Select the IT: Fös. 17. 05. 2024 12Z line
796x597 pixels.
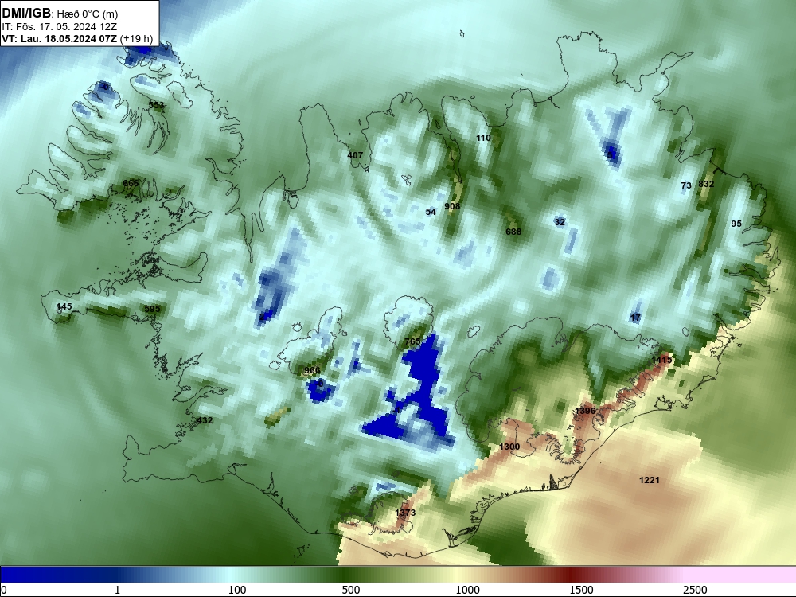coord(60,27)
